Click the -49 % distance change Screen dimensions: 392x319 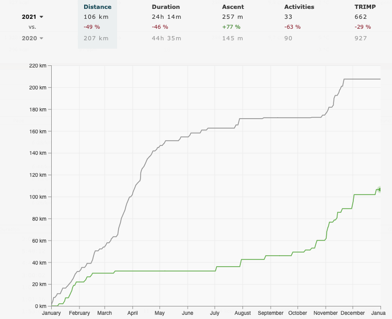[x=91, y=27]
